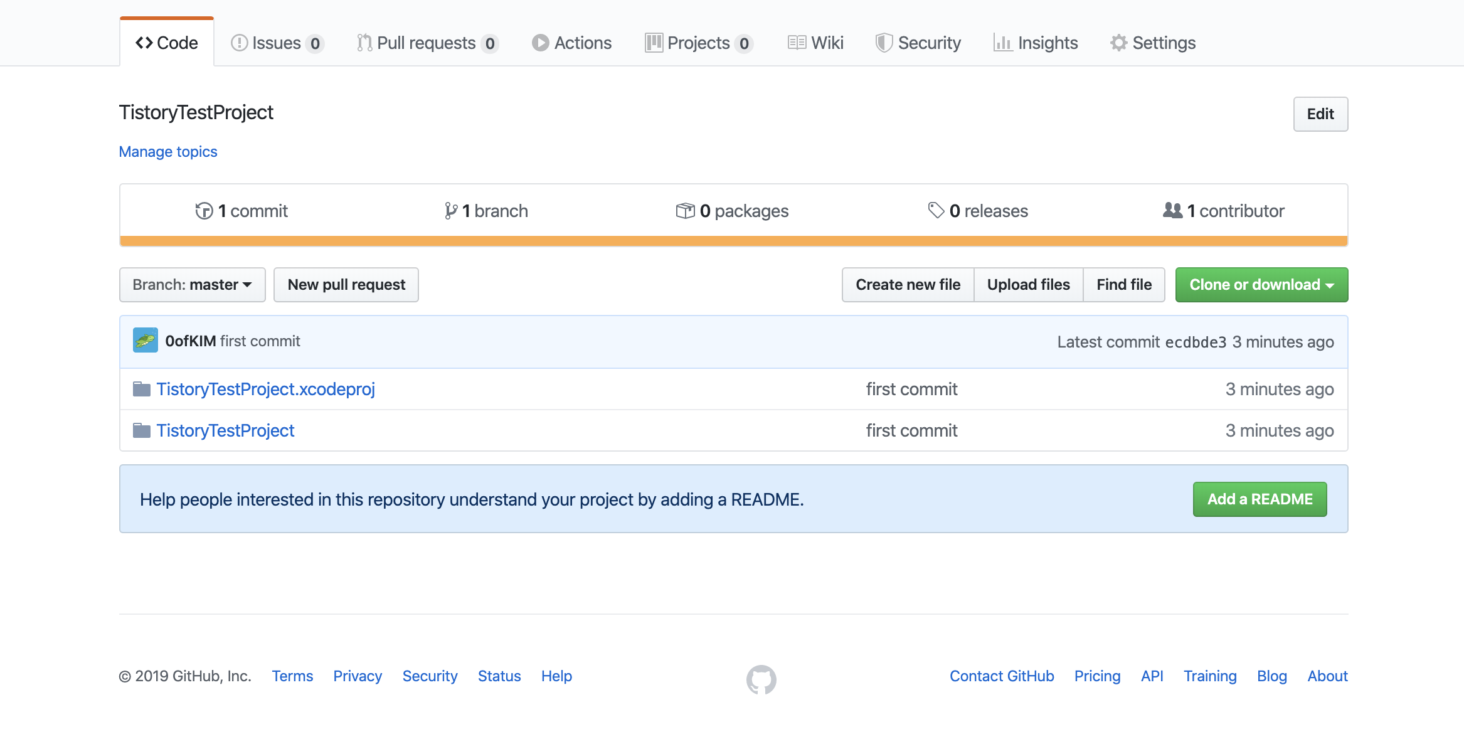The height and width of the screenshot is (749, 1464).
Task: Open the TistoryTestProject.xcodeproj folder link
Action: (x=266, y=389)
